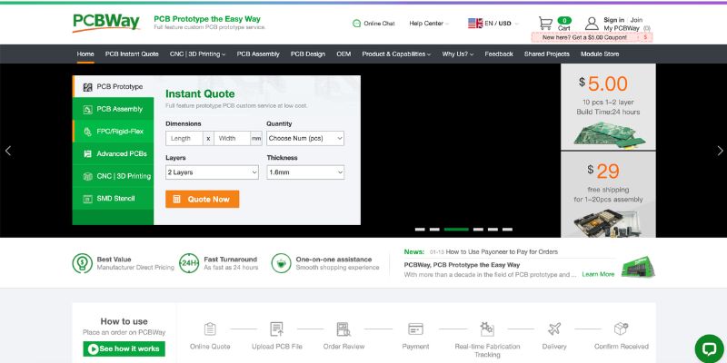Click the Sign in link

pyautogui.click(x=613, y=20)
